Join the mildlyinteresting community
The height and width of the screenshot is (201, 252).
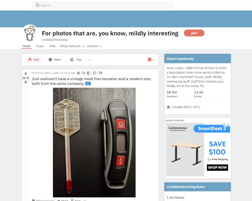(194, 33)
